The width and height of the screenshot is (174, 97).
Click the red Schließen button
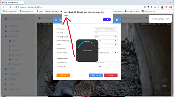111,75
